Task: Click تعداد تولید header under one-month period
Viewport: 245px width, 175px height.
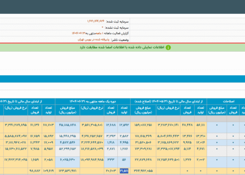Action: pyautogui.click(x=124, y=110)
